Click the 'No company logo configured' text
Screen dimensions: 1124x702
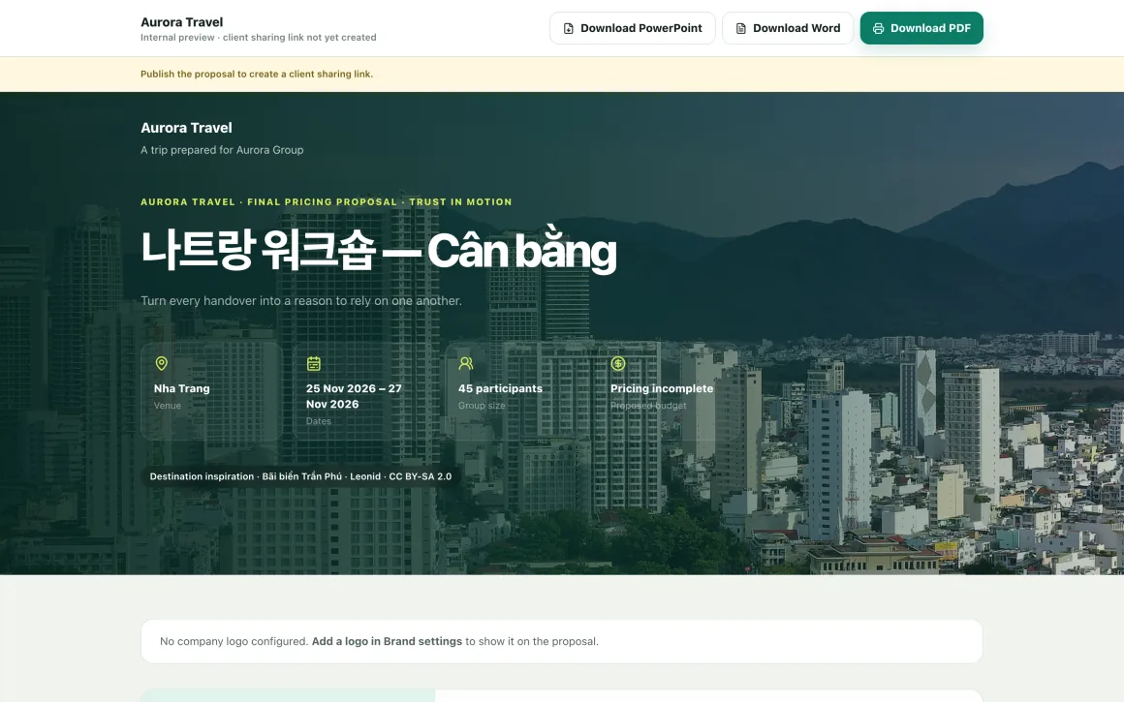click(x=234, y=641)
